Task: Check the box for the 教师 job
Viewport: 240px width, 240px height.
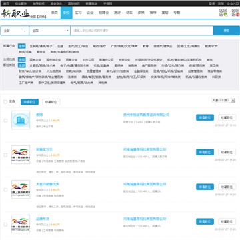Action: tap(5, 120)
